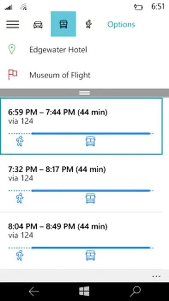169x301 pixels.
Task: Choose the 7:32 PM – 8:17 PM route
Action: (81, 183)
